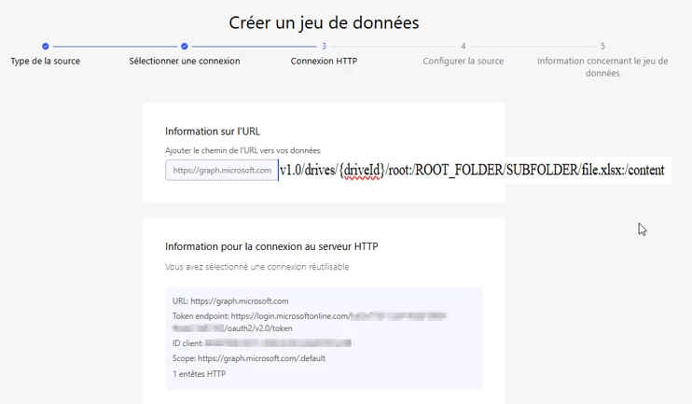Click the URL path text containing driveId
This screenshot has height=404, width=692.
click(472, 170)
